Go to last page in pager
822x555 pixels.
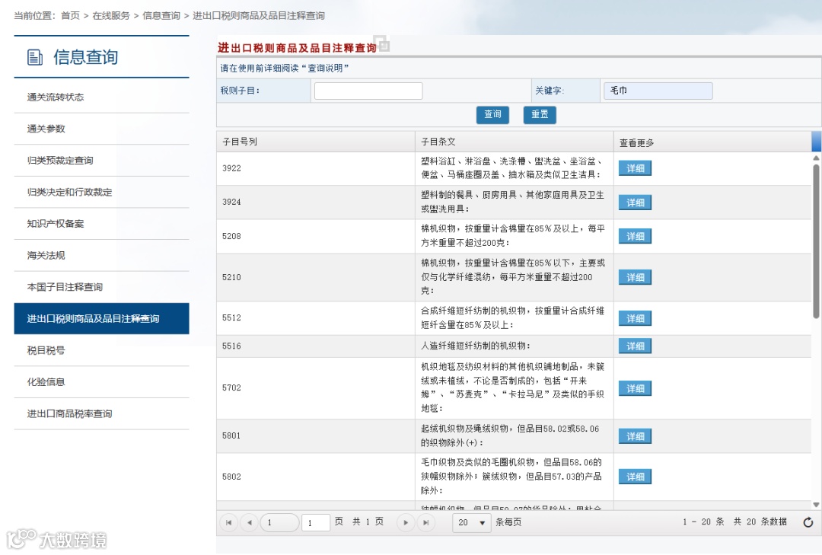[x=426, y=522]
